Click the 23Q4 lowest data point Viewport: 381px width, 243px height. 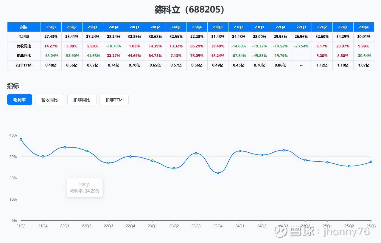coord(218,173)
